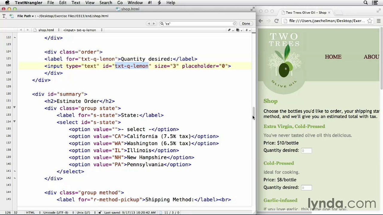
Task: Open the File Path dropdown
Action: point(25,16)
